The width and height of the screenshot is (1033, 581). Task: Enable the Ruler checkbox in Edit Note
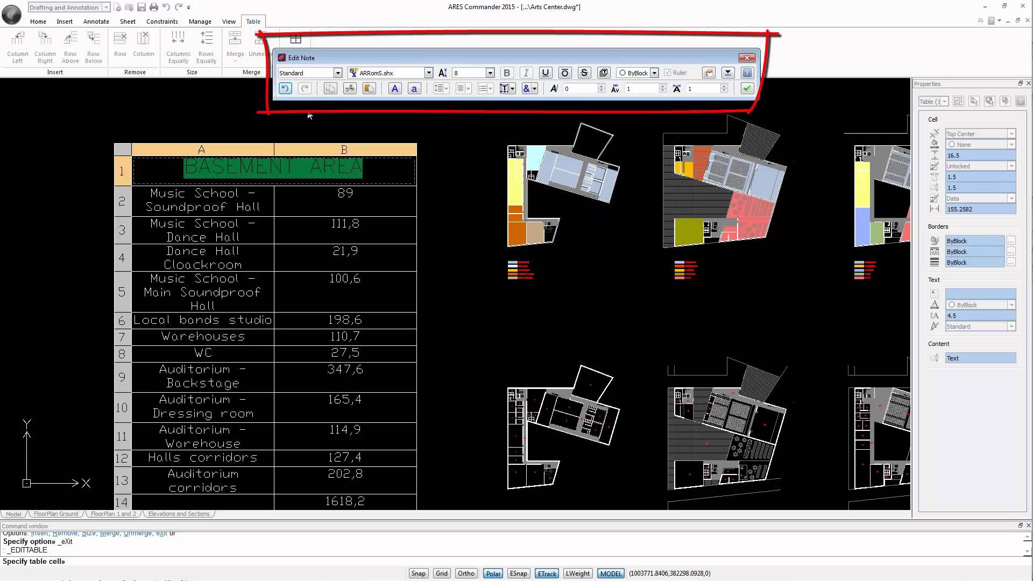pyautogui.click(x=667, y=73)
